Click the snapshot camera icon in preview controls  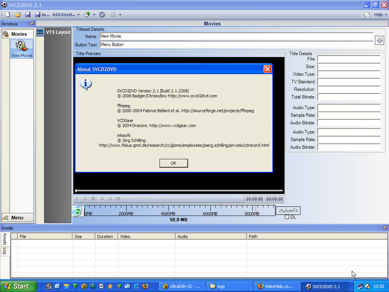point(119,198)
